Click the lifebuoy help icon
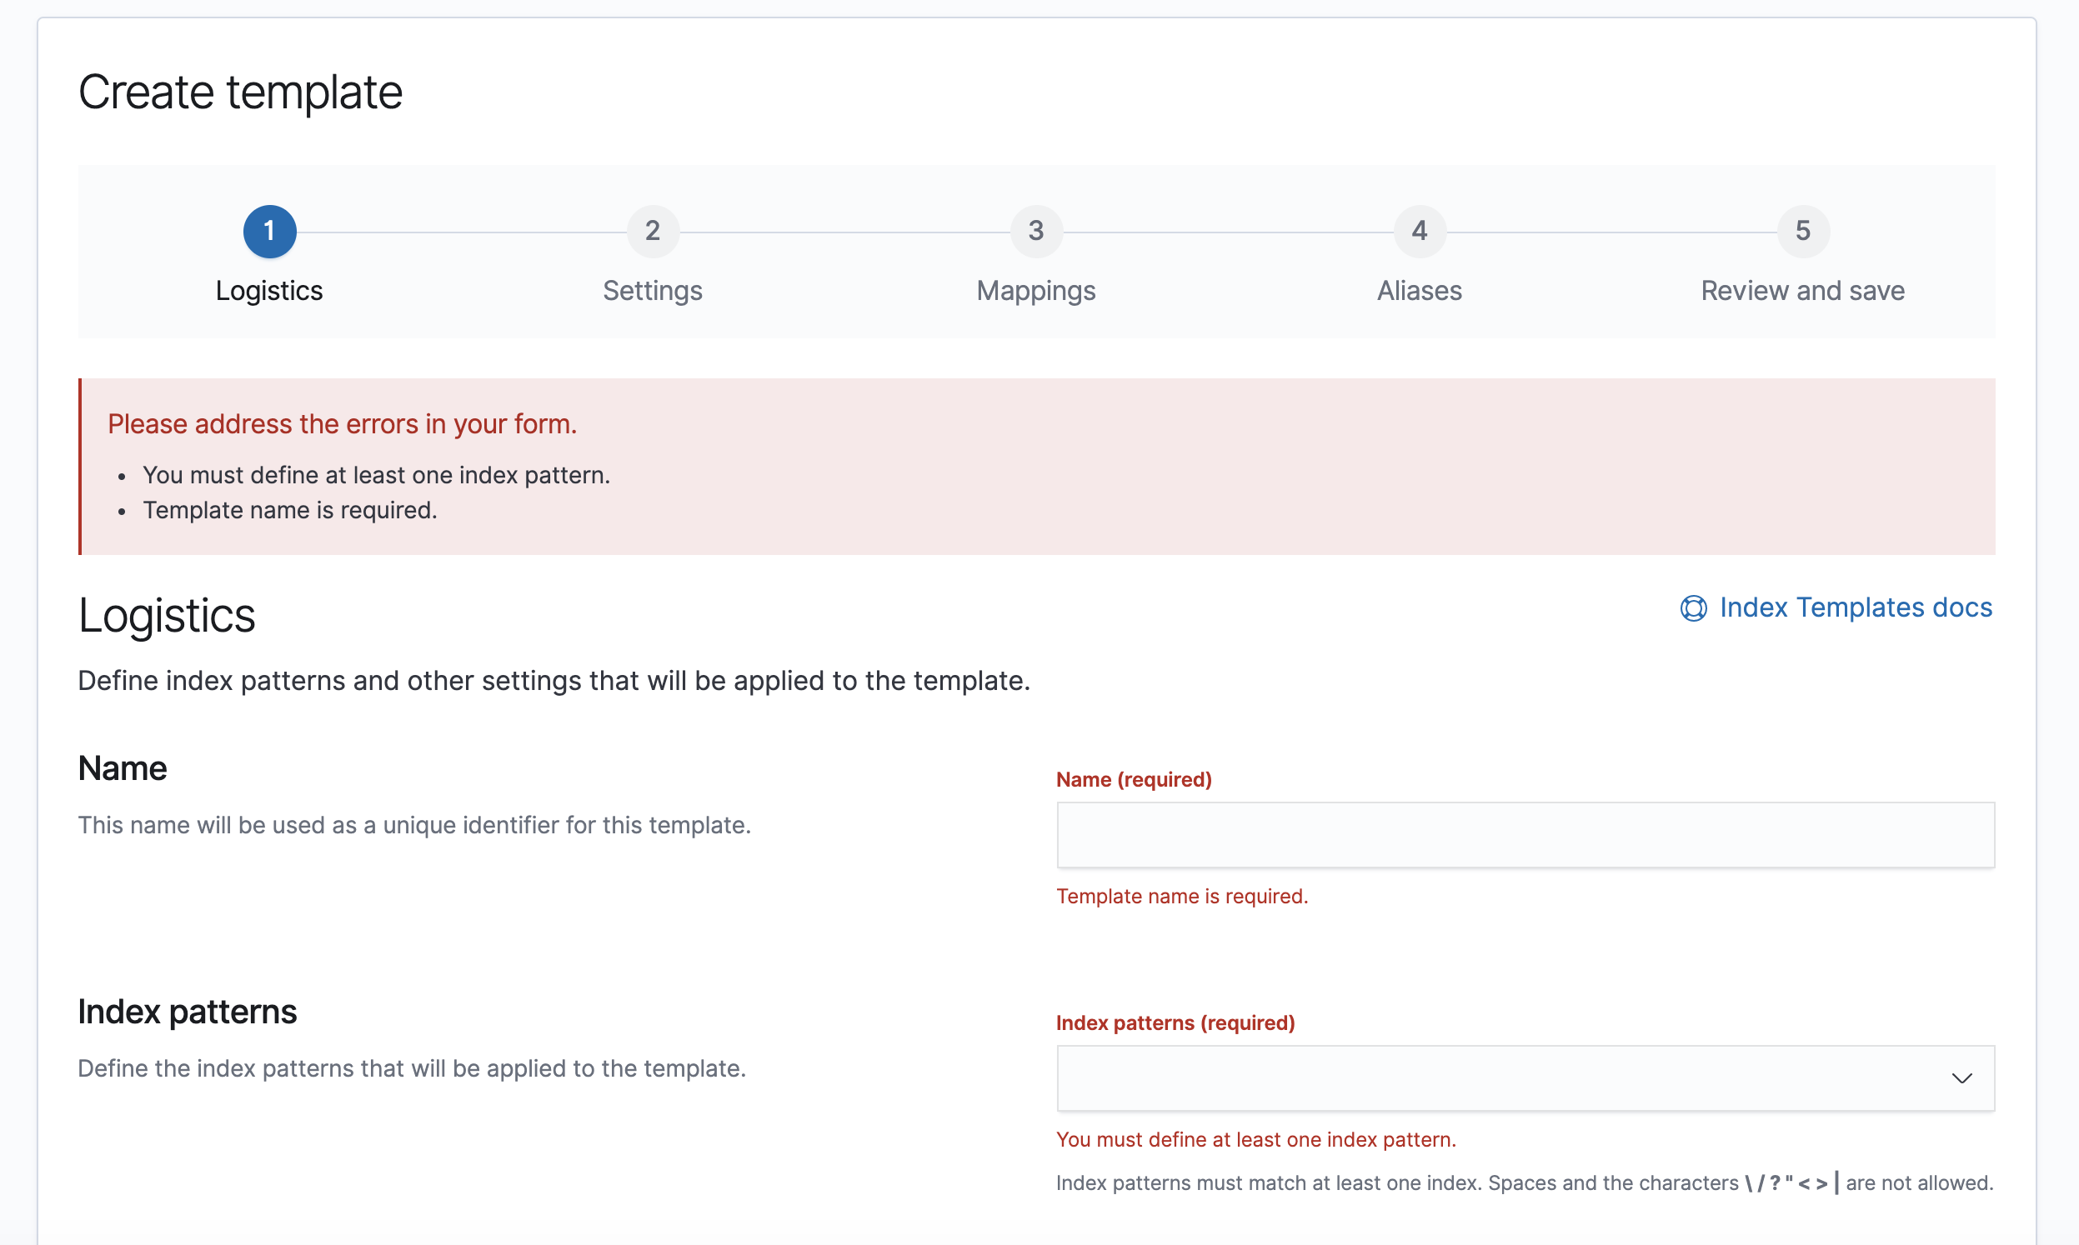The height and width of the screenshot is (1245, 2079). (1693, 608)
